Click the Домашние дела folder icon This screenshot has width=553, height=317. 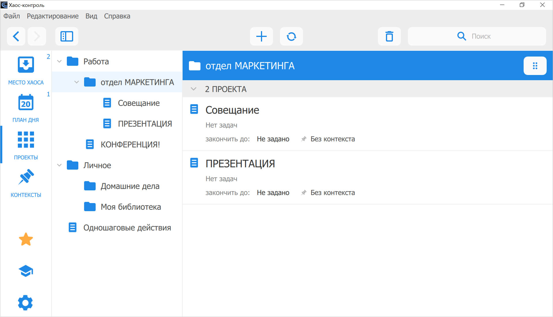[x=90, y=186]
